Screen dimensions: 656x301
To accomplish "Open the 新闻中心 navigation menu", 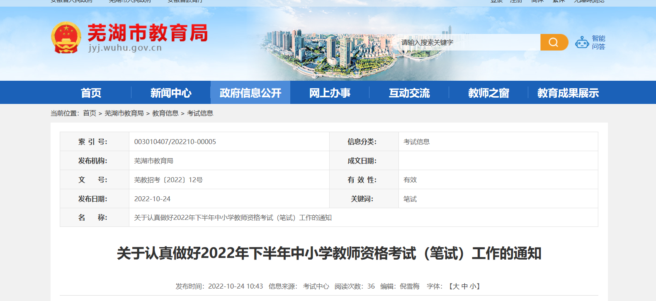I will [x=171, y=93].
